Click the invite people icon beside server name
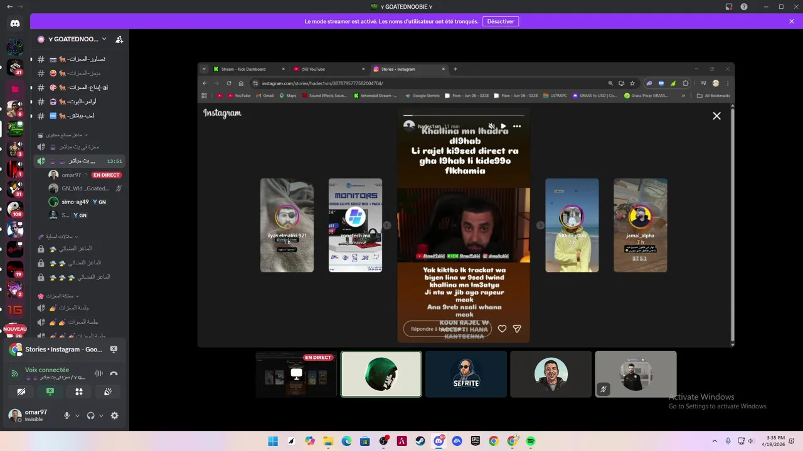 coord(119,39)
